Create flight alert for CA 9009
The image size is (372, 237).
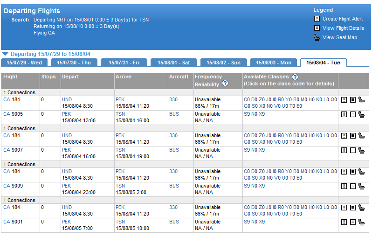click(344, 186)
